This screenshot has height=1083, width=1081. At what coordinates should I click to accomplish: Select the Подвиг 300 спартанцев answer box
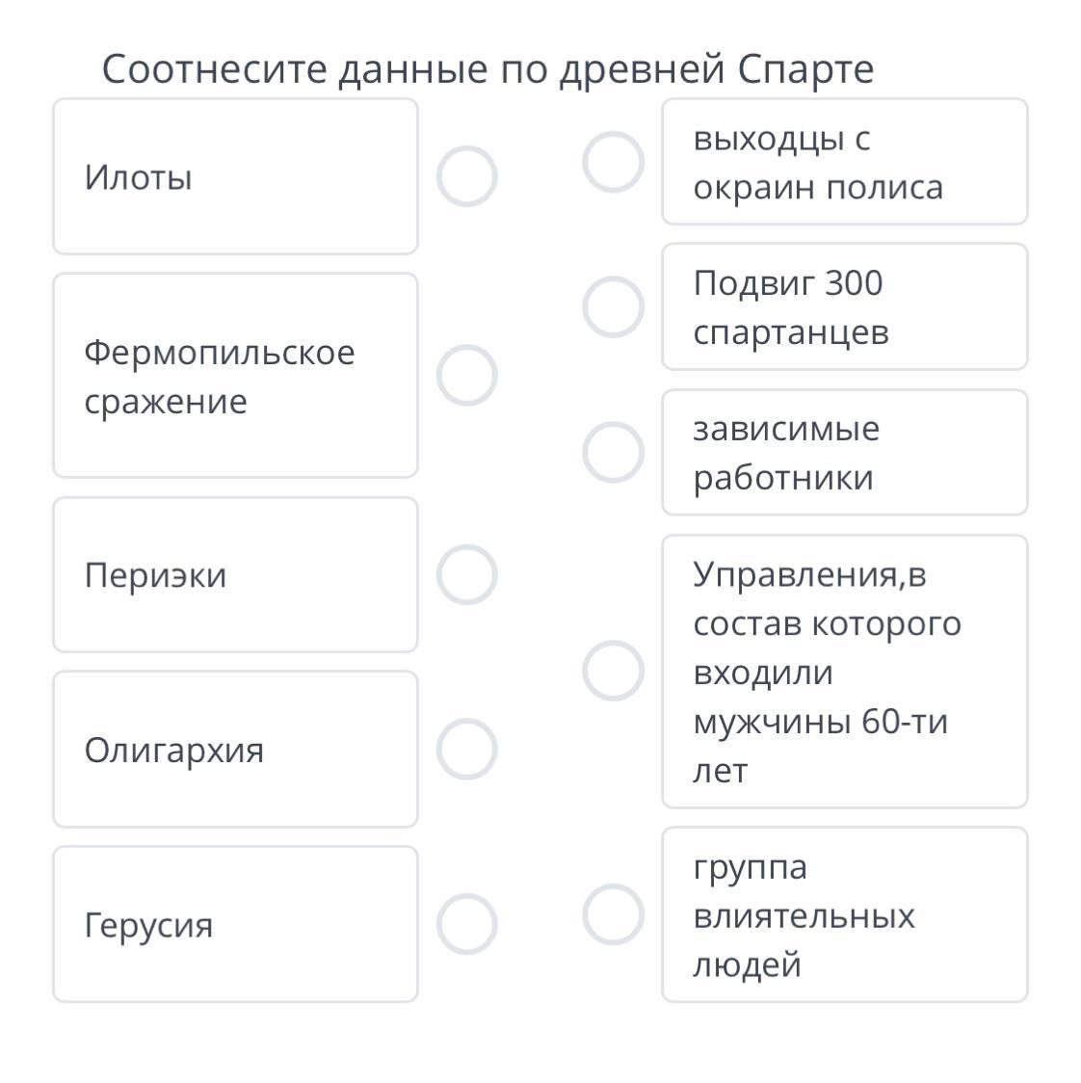coord(844,307)
